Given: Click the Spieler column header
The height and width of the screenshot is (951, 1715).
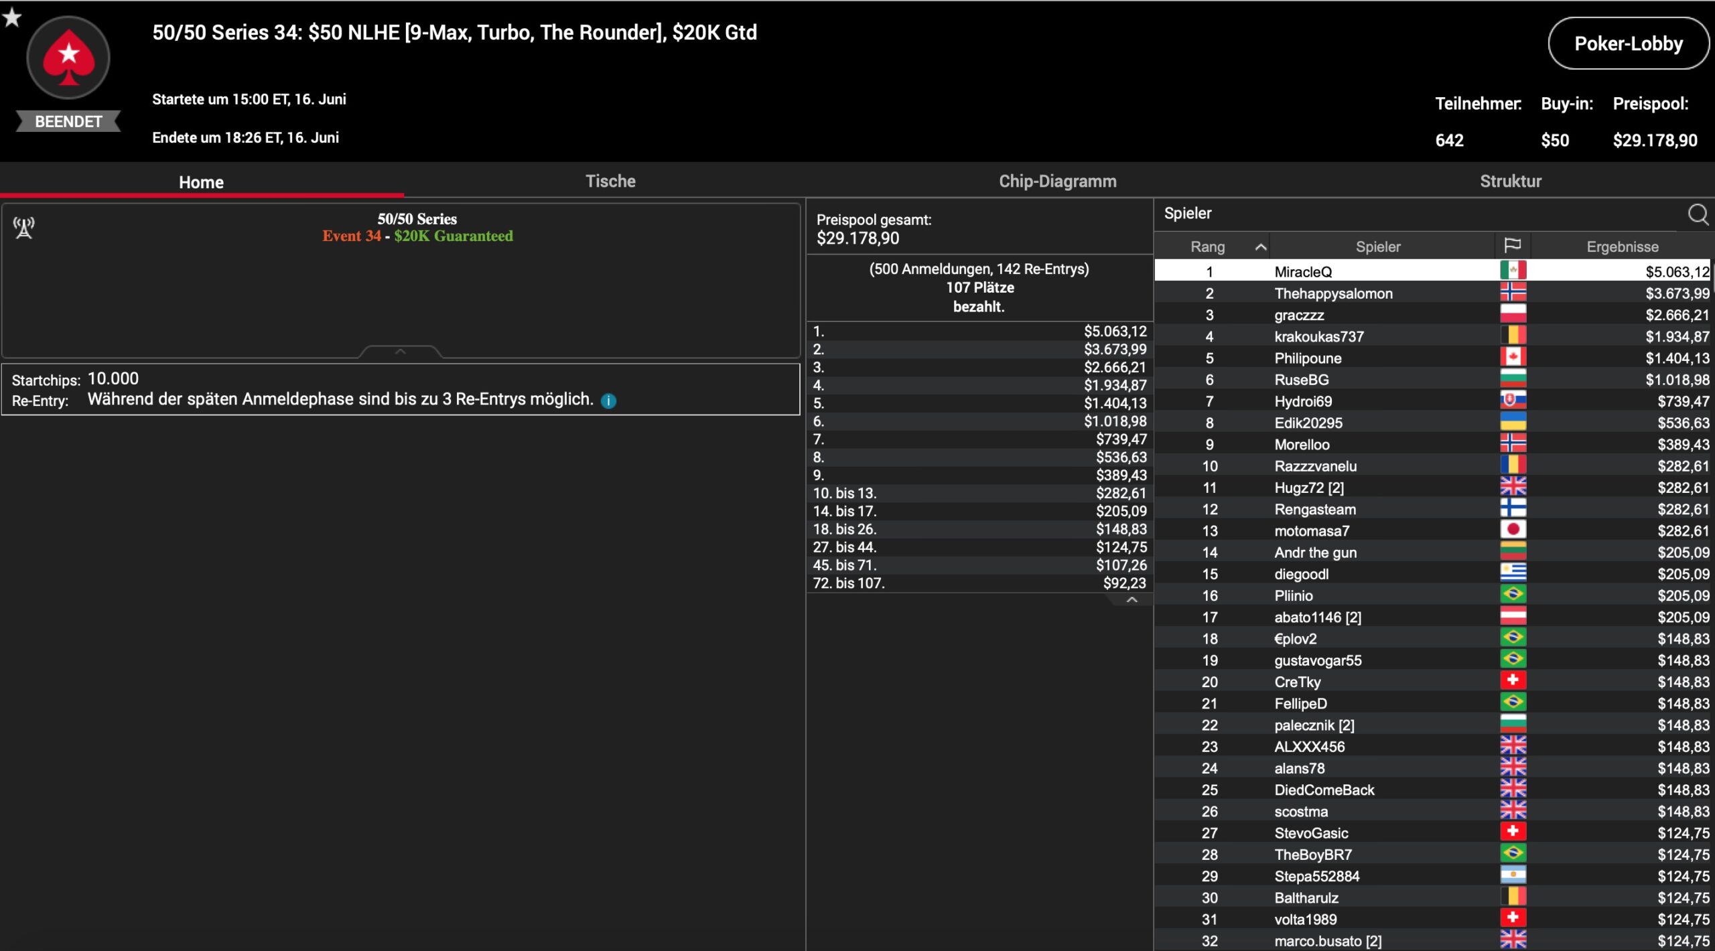Looking at the screenshot, I should pyautogui.click(x=1377, y=246).
